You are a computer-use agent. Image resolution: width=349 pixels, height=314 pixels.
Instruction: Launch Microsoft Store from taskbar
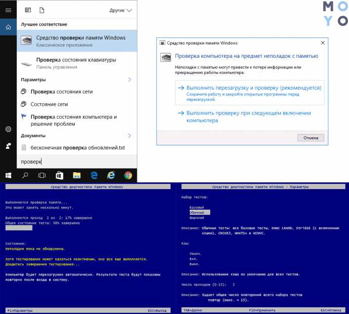coord(59,176)
